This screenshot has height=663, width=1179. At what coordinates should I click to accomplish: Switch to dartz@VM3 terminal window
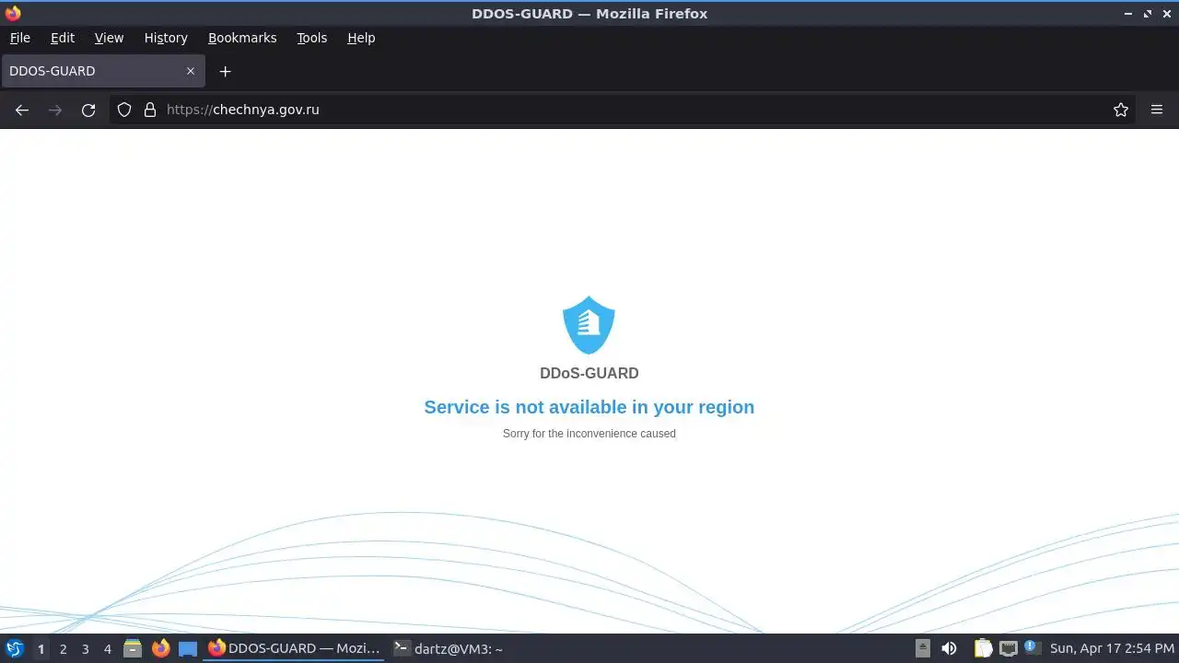(x=449, y=648)
